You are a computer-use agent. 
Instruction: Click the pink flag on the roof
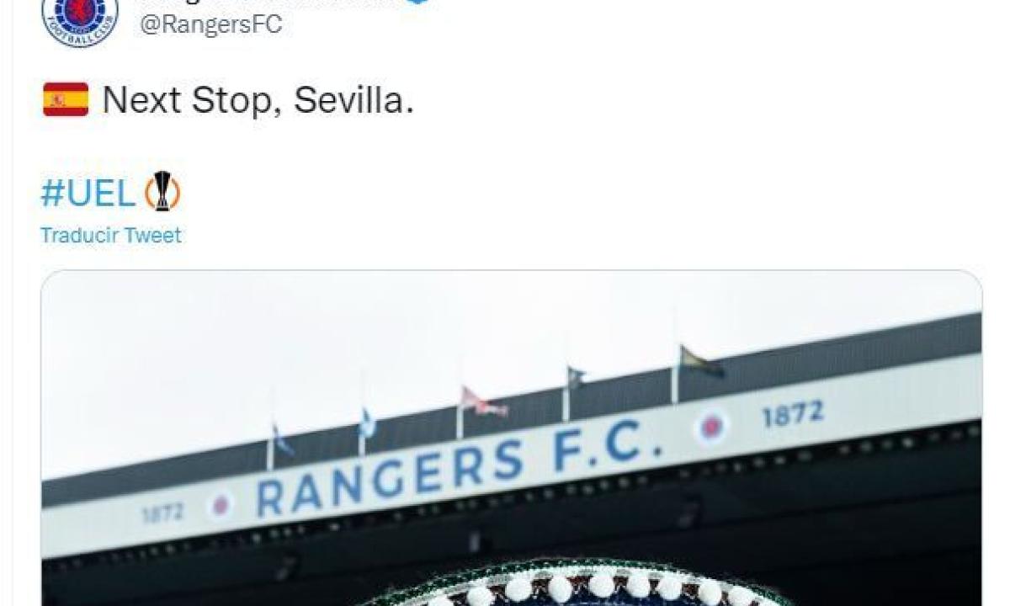484,403
